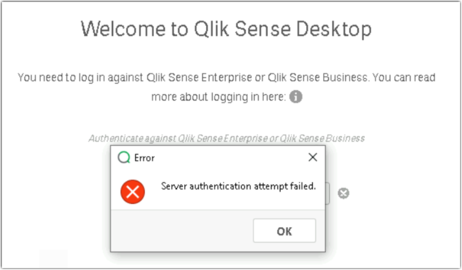The width and height of the screenshot is (462, 270).
Task: Acknowledge the authentication failure message
Action: pos(285,230)
